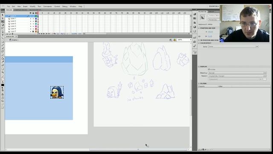Click Layer 5 teal outline color swatch
273x154 pixels.
click(36, 24)
